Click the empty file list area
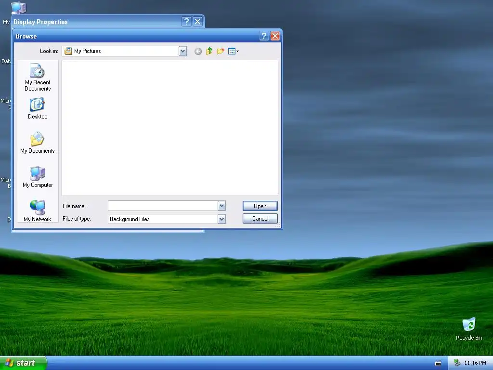Screen dimensions: 493x370 [170, 128]
